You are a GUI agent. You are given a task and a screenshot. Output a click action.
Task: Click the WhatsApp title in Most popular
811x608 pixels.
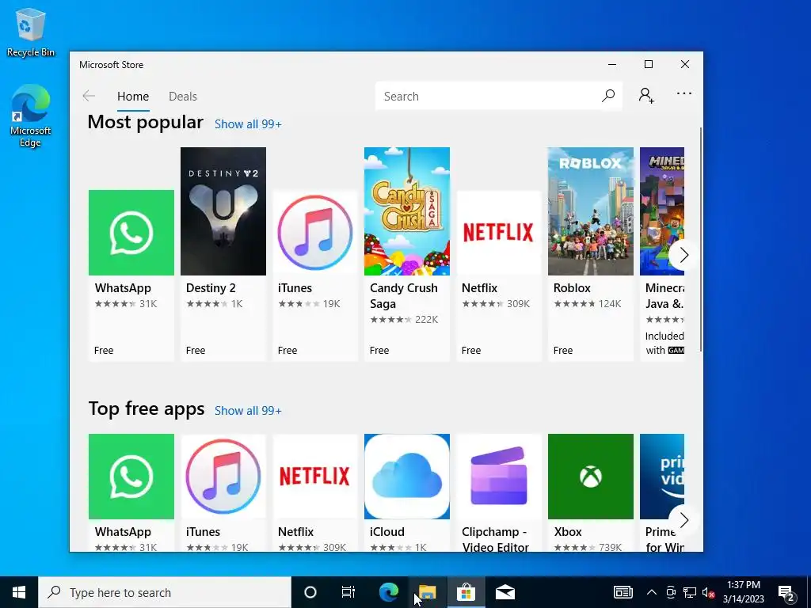pyautogui.click(x=123, y=288)
